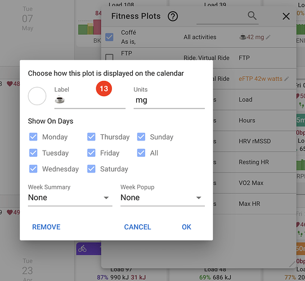The image size is (305, 281).
Task: Uncheck the Monday checkbox
Action: pyautogui.click(x=33, y=137)
